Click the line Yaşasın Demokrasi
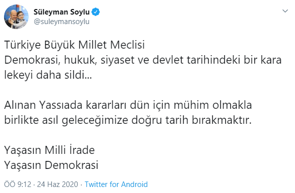This screenshot has height=193, width=295. click(51, 165)
